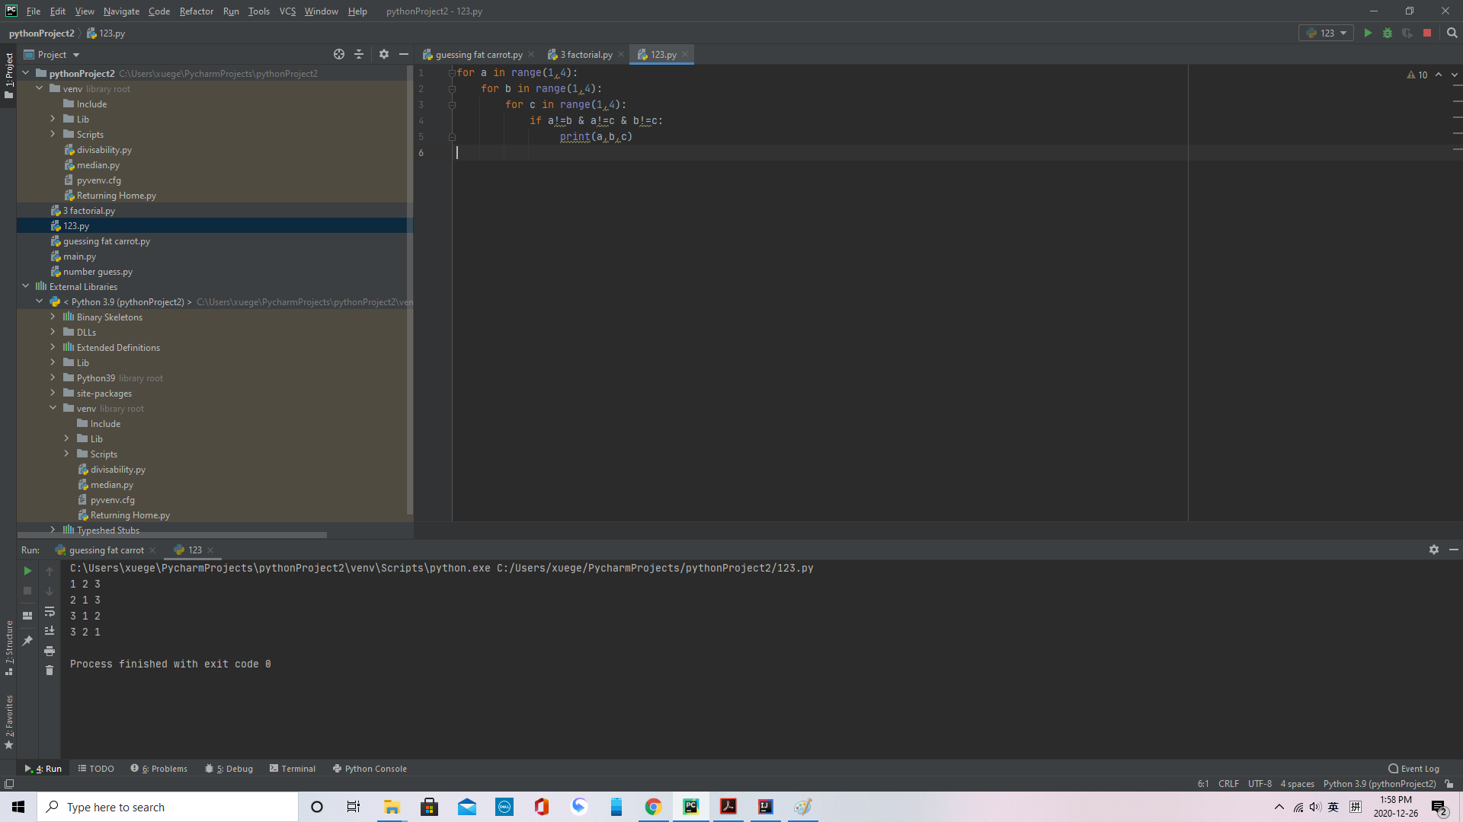Expand the Binary Skeletons node
The width and height of the screenshot is (1463, 822).
(53, 317)
